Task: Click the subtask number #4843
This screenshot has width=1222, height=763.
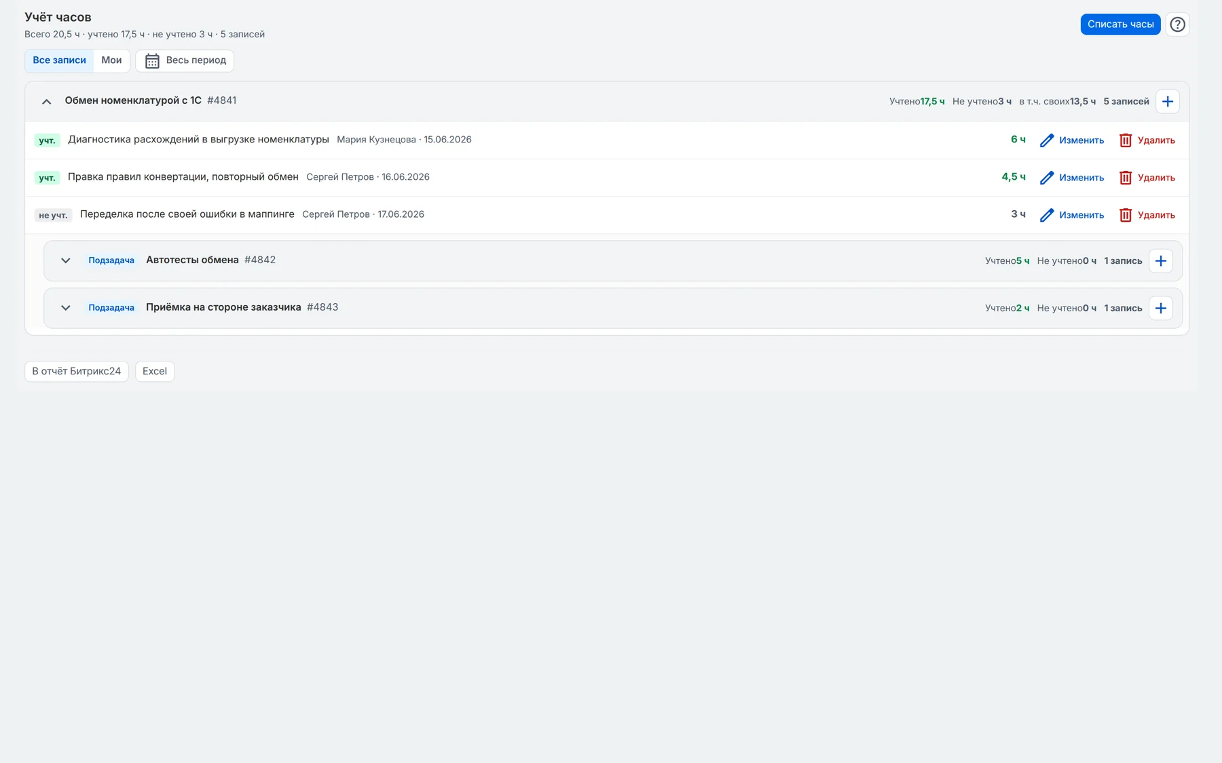Action: 322,307
